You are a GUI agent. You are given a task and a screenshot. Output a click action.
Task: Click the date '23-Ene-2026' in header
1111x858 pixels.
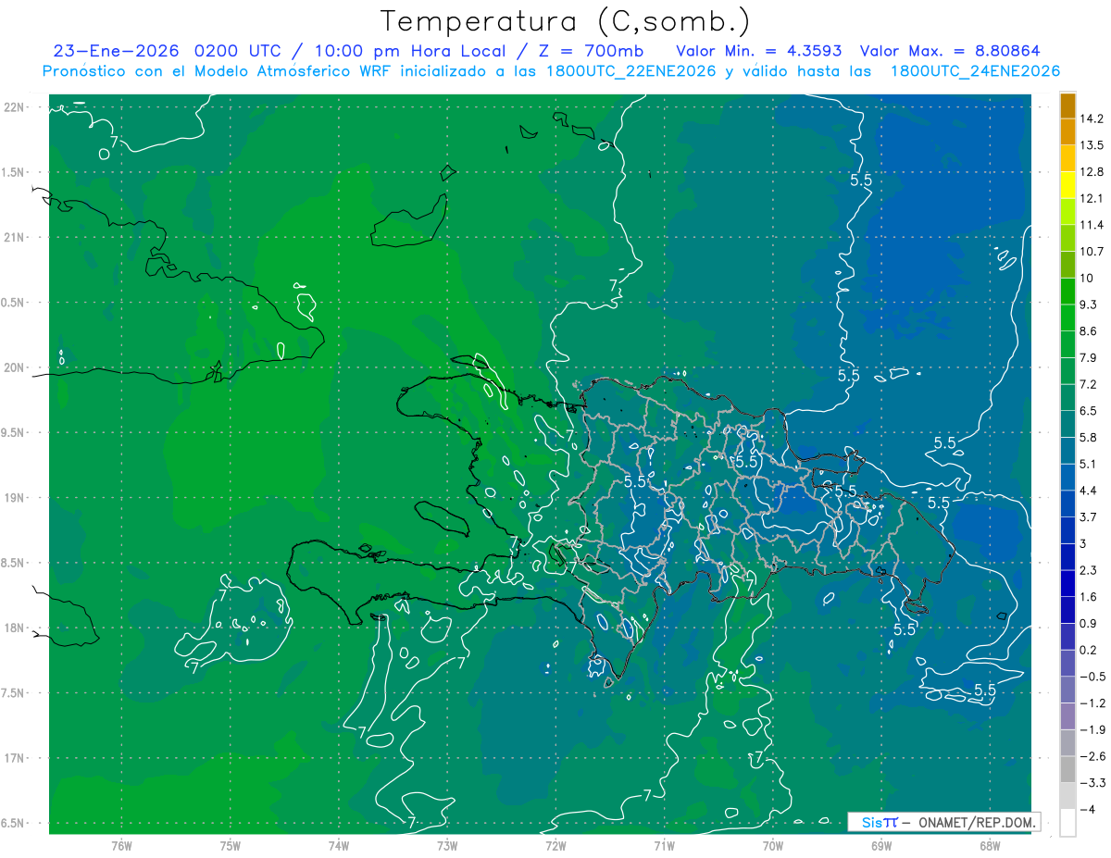pos(117,51)
